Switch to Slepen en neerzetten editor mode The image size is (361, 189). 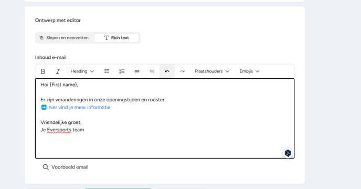(64, 38)
